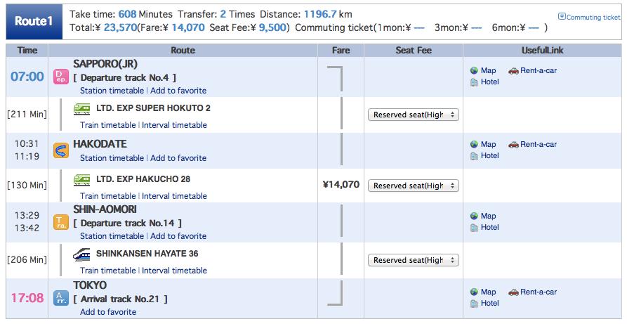Open seat type dropdown for Hakucho 28
Viewport: 627px width, 324px height.
414,186
